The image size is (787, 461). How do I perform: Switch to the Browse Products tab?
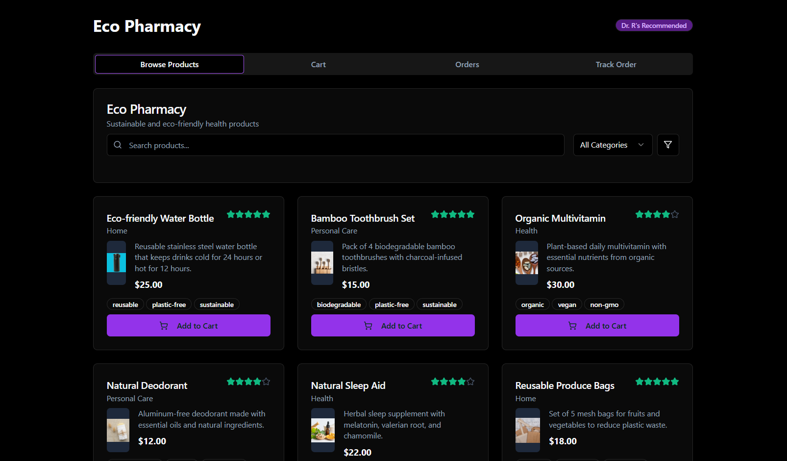170,64
